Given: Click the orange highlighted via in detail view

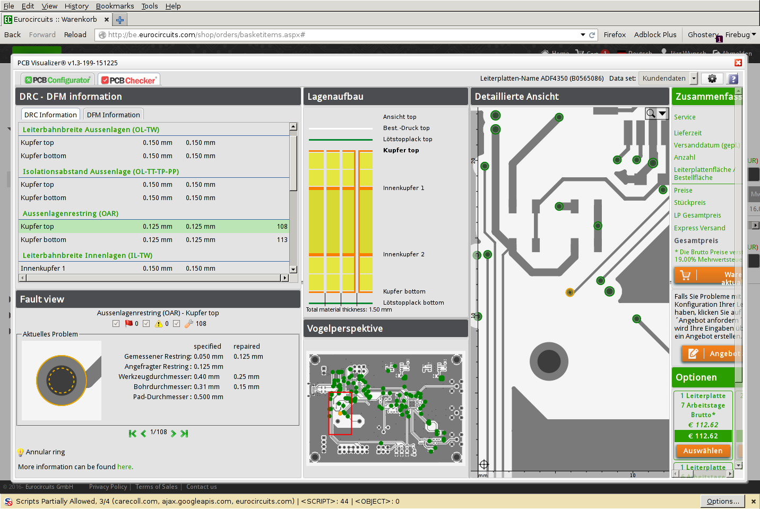Looking at the screenshot, I should (570, 292).
